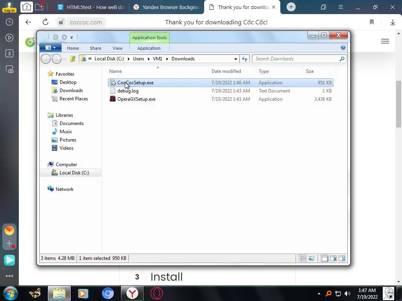Image resolution: width=402 pixels, height=301 pixels.
Task: Expand the arrow after Users in address bar
Action: tap(148, 59)
